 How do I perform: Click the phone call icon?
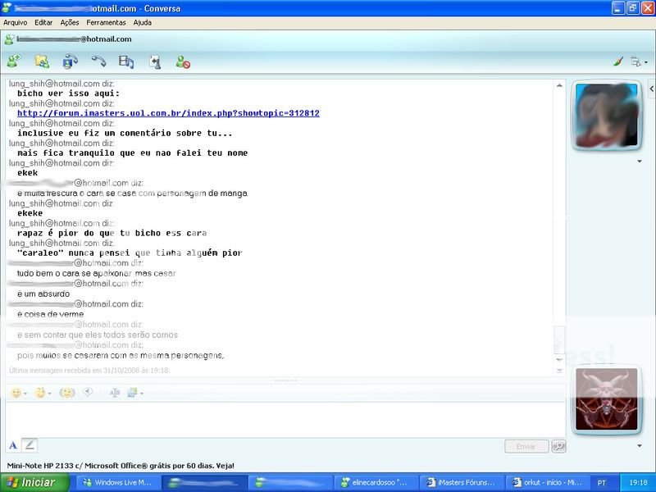(98, 61)
